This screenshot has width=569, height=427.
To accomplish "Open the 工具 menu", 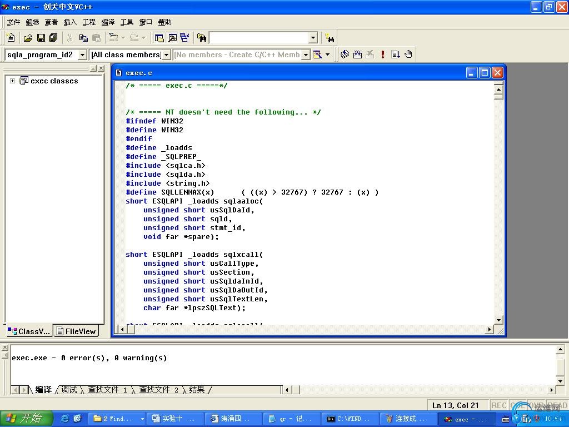I will 127,22.
